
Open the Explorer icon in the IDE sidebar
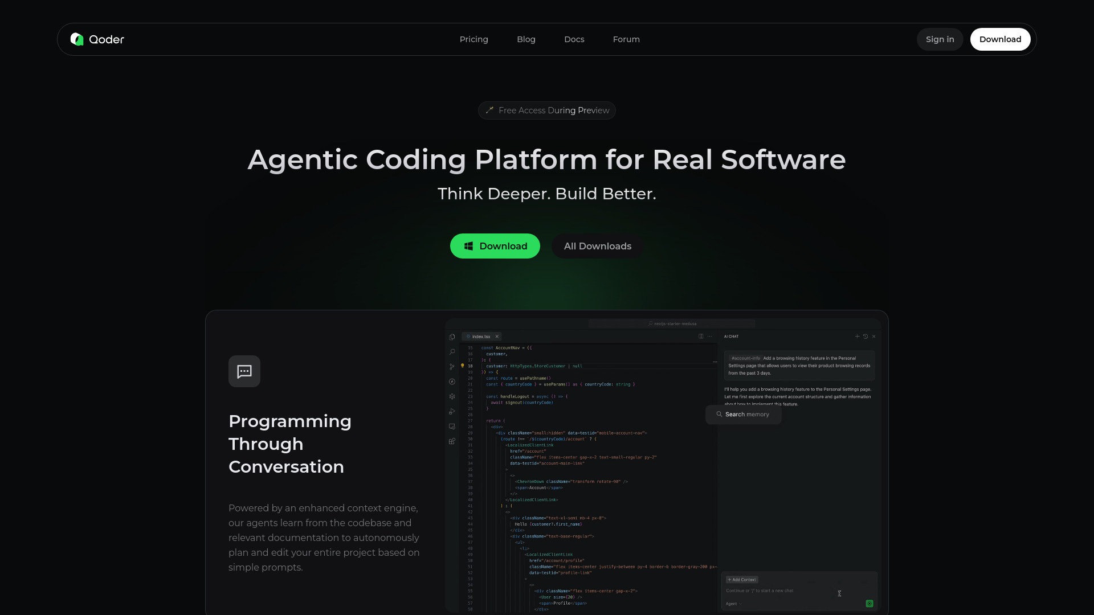click(452, 338)
